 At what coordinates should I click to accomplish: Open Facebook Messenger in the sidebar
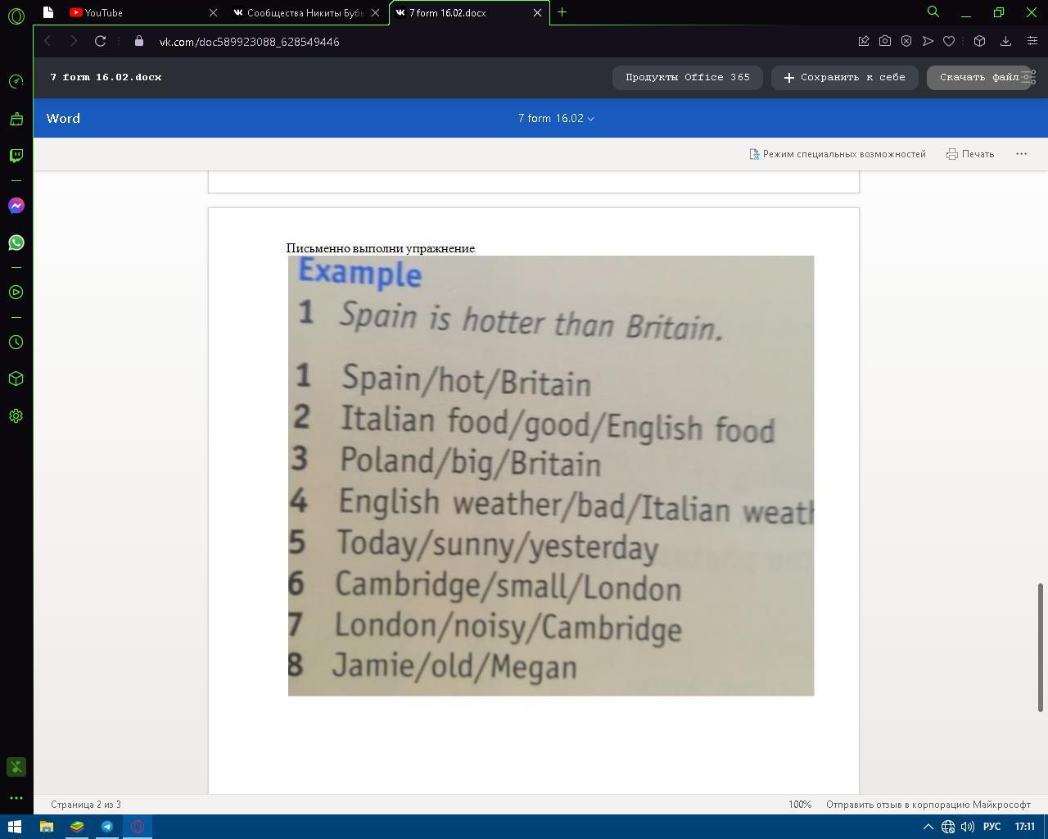(x=16, y=206)
